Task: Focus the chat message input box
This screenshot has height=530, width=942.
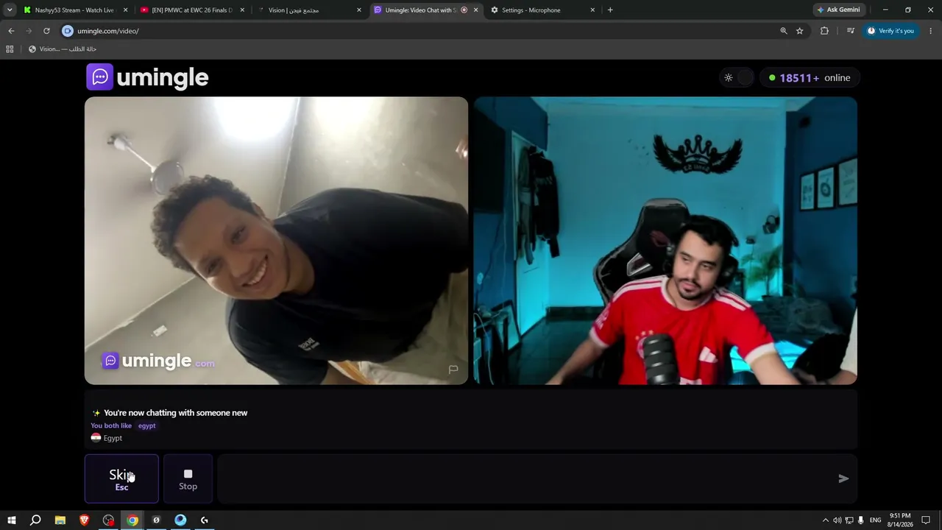Action: click(526, 478)
